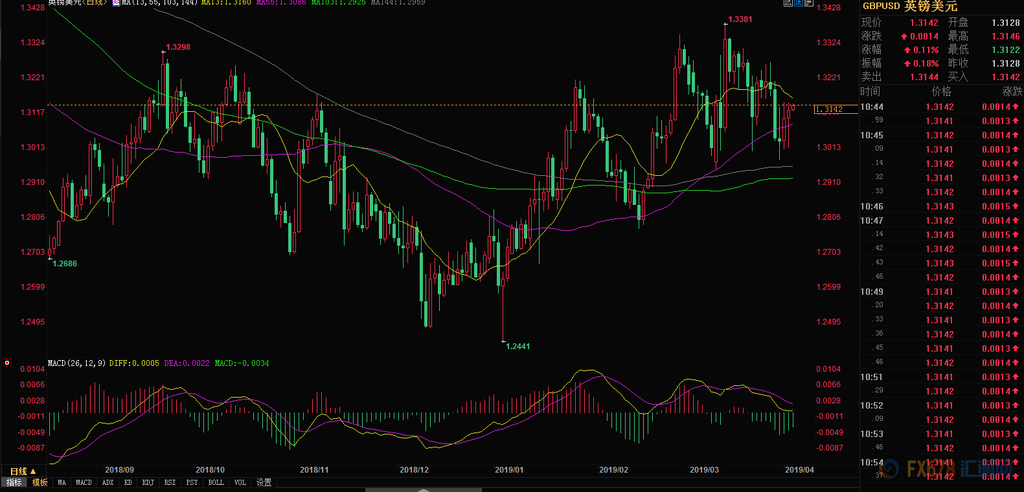
Task: Select the KD indicator tab
Action: point(128,482)
